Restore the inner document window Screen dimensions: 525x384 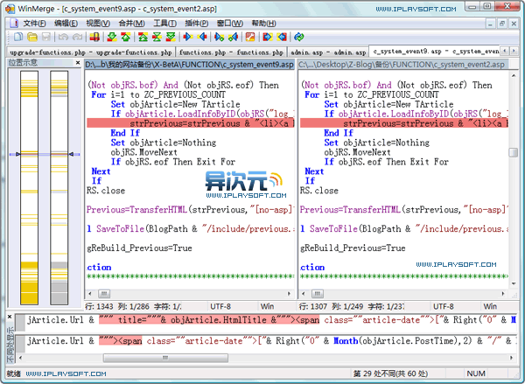[x=501, y=24]
